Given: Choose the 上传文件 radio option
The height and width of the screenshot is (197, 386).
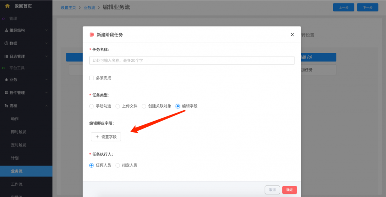Looking at the screenshot, I should [118, 106].
